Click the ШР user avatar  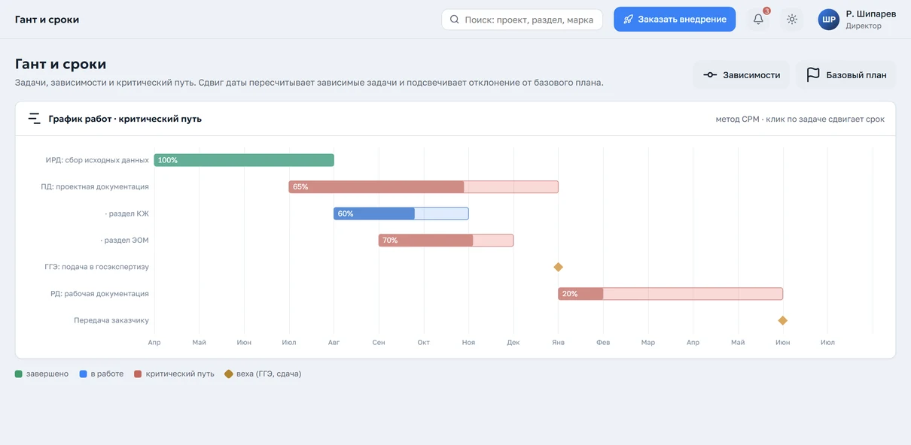click(829, 20)
